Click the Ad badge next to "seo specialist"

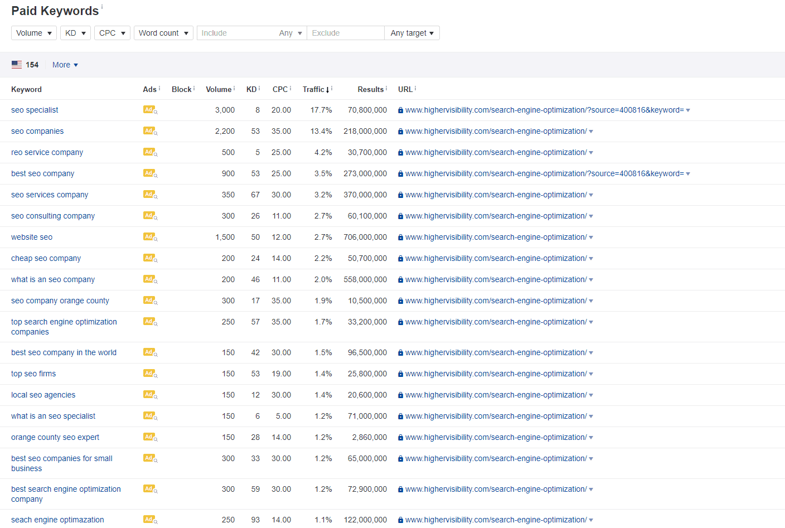pyautogui.click(x=149, y=110)
